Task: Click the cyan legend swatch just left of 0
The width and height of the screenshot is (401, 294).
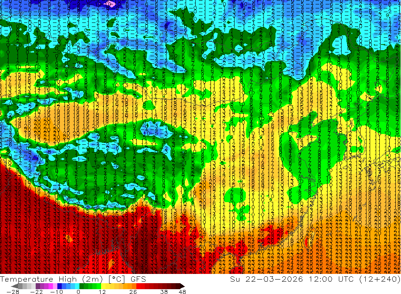Action: coord(77,286)
